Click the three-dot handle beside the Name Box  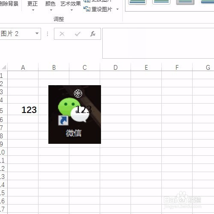[x=48, y=34]
